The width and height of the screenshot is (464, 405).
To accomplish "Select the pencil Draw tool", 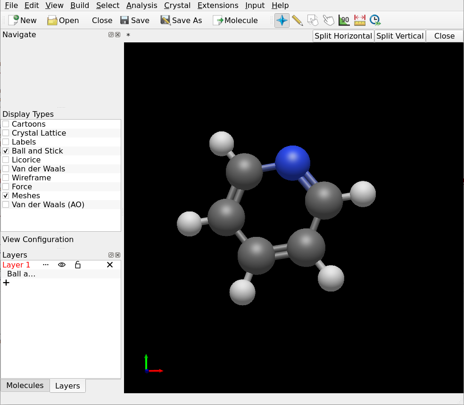I will pos(298,20).
